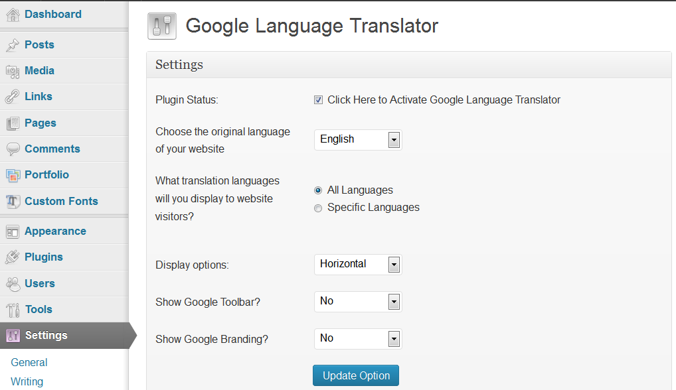The width and height of the screenshot is (676, 390).
Task: Click the Comments speech bubble icon
Action: [x=13, y=149]
